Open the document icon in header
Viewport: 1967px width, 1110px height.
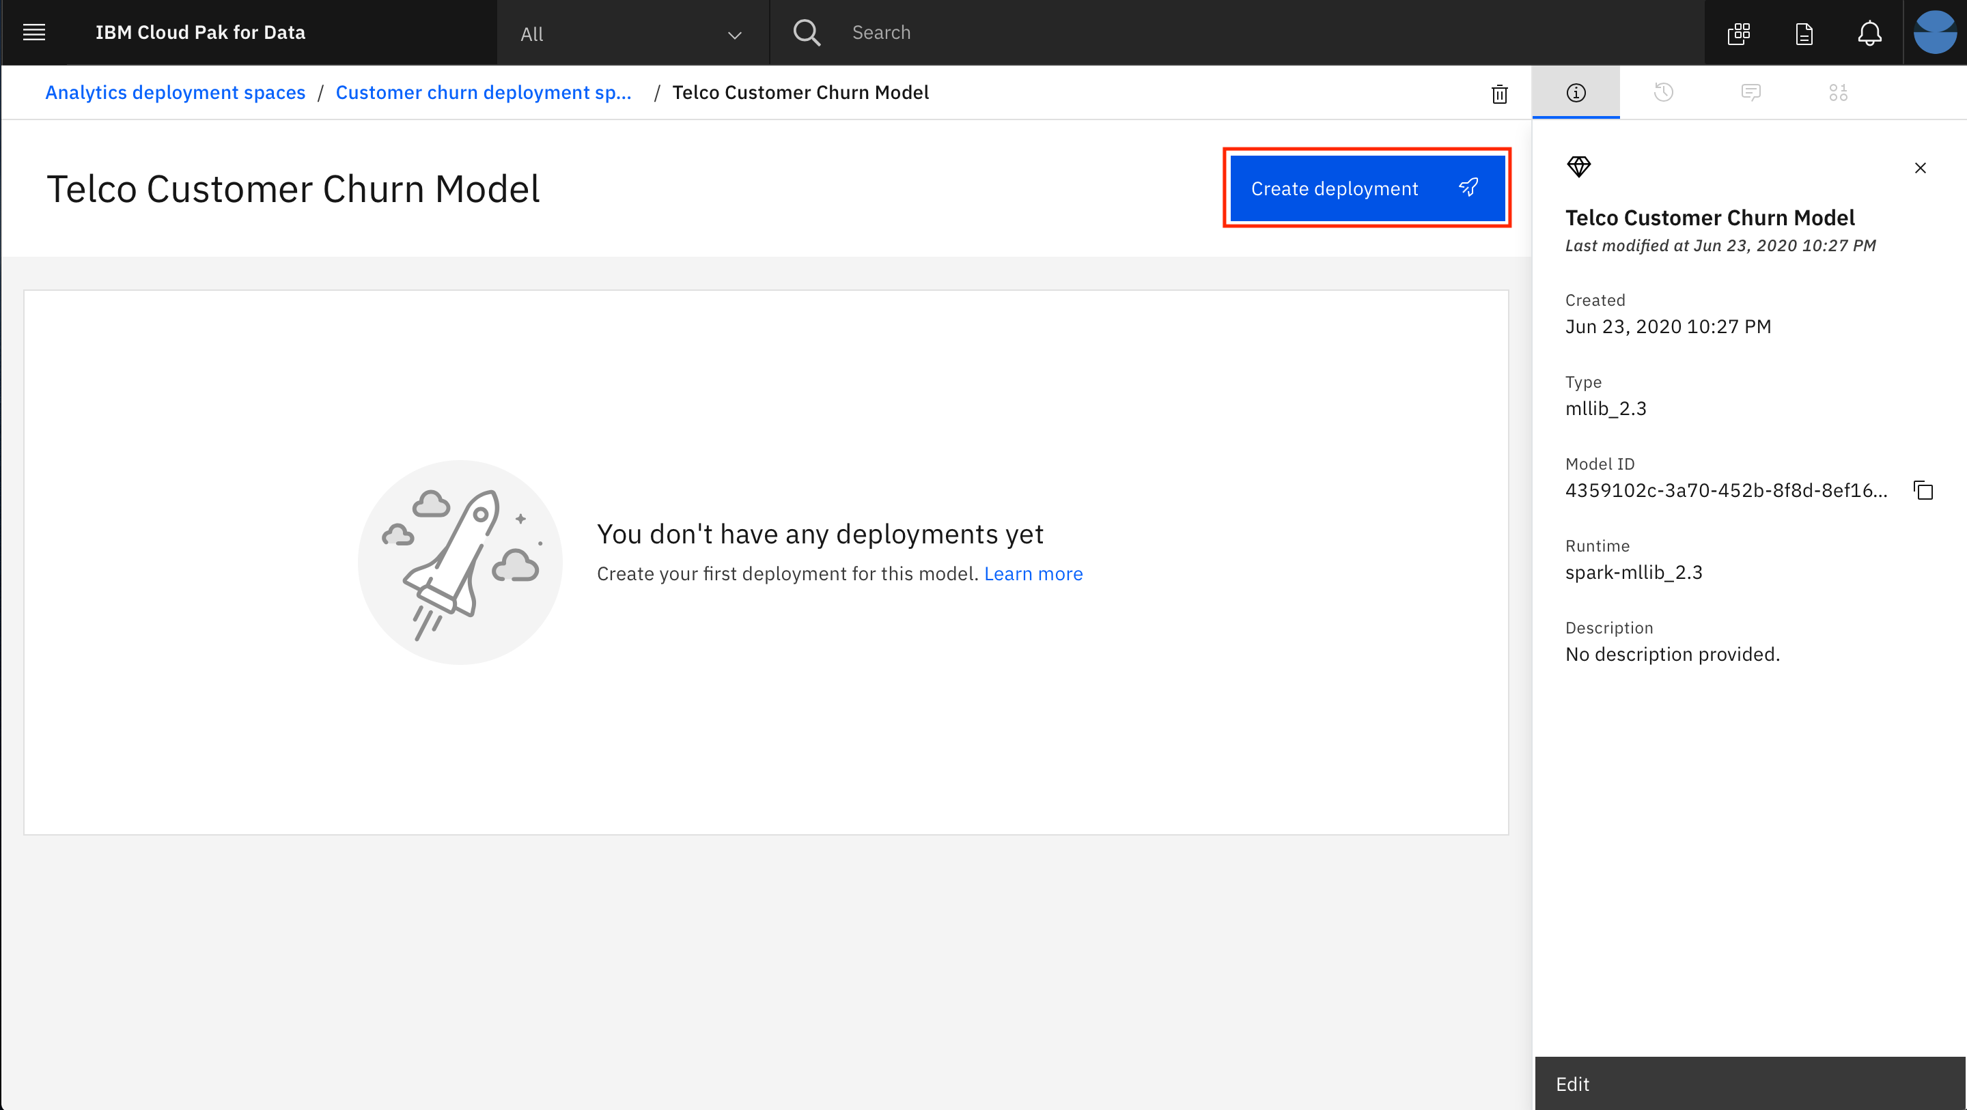[1804, 33]
